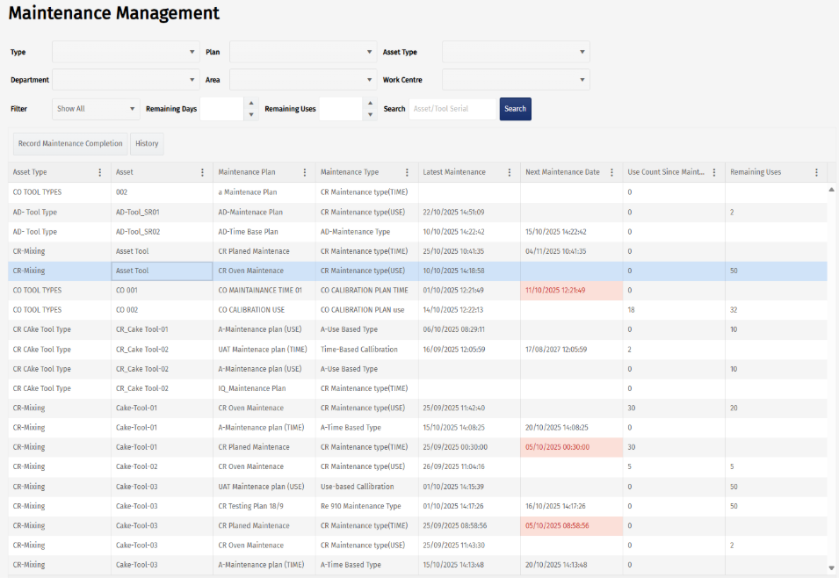Click the table scrollbar down arrow
Viewport: 839px width, 578px height.
(x=831, y=568)
